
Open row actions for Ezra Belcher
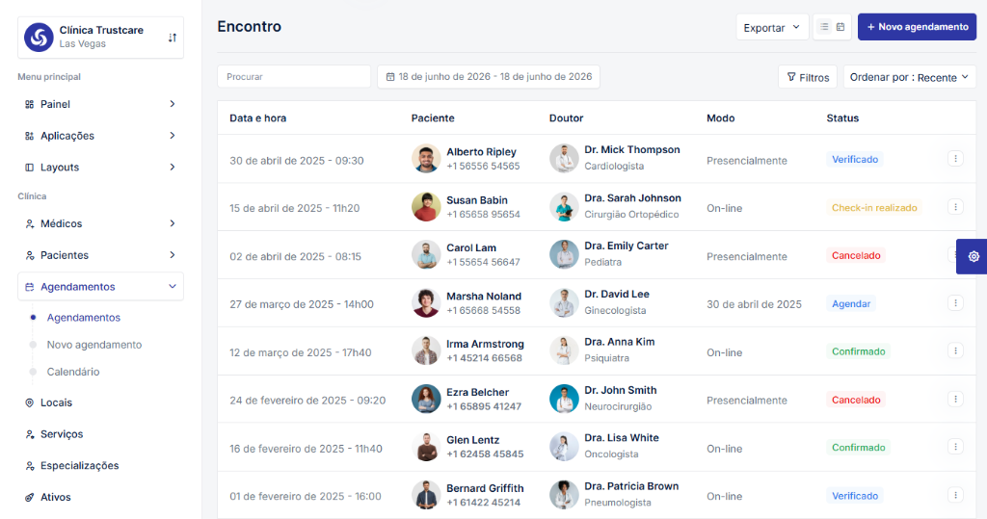click(x=955, y=399)
